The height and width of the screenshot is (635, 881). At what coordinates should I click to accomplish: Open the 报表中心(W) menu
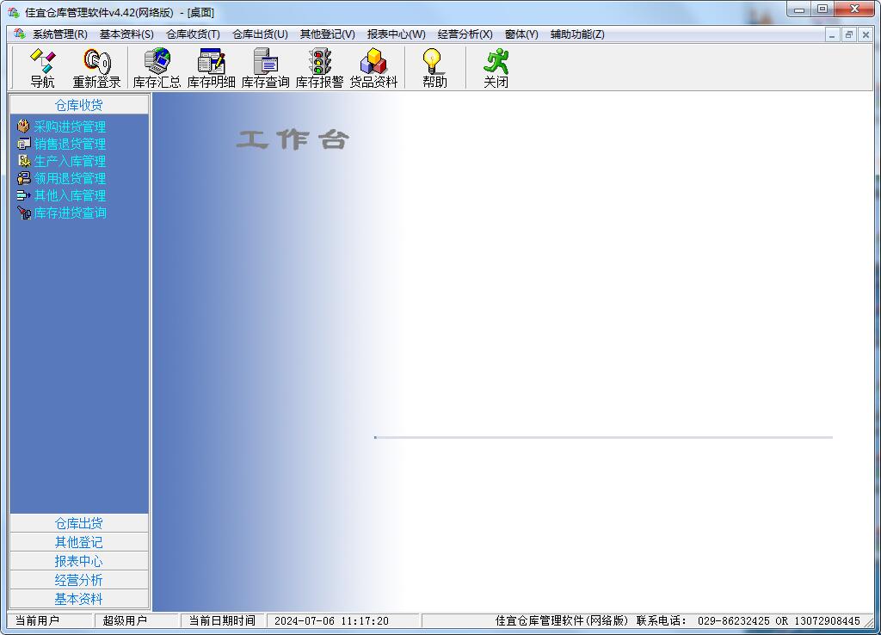pyautogui.click(x=396, y=34)
